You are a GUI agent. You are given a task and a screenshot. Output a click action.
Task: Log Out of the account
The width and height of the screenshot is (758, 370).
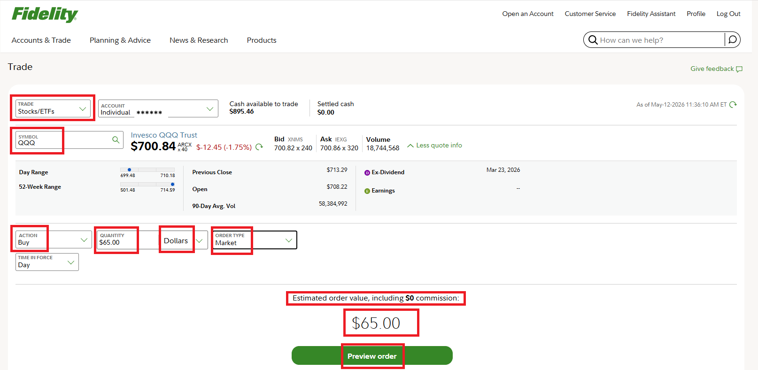click(728, 14)
